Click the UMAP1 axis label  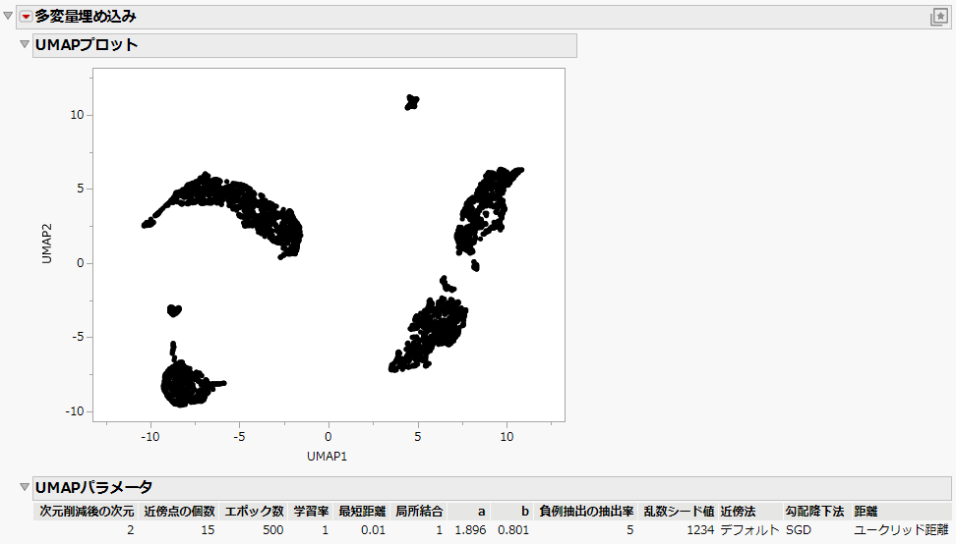click(x=327, y=457)
